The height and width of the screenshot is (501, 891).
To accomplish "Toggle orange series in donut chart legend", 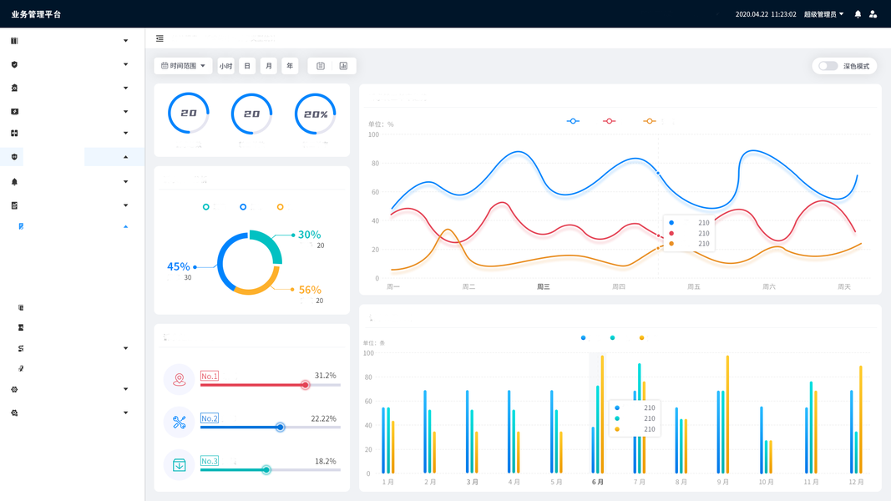I will (280, 207).
